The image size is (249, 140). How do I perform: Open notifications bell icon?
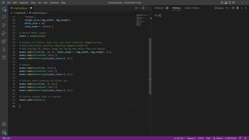pyautogui.click(x=245, y=138)
